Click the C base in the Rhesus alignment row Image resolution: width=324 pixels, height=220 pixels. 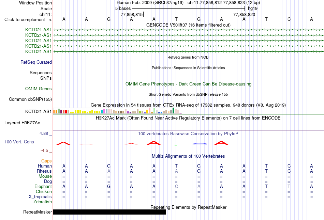point(289,171)
